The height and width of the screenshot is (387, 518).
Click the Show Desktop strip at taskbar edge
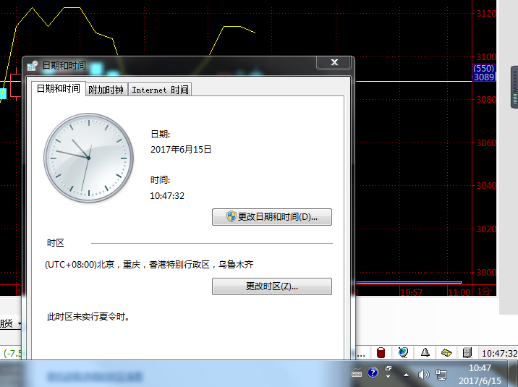[x=513, y=374]
